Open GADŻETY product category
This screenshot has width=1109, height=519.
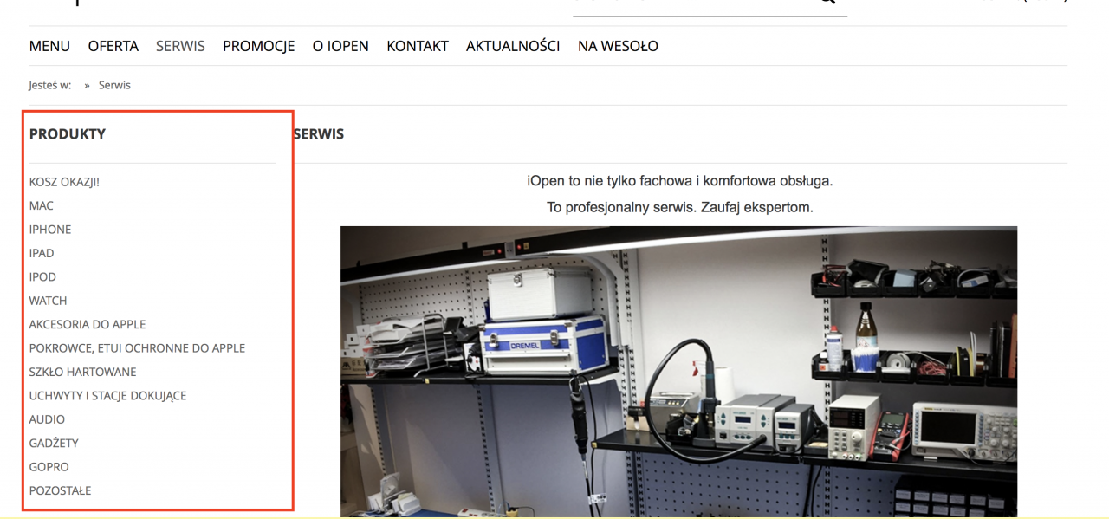click(54, 443)
